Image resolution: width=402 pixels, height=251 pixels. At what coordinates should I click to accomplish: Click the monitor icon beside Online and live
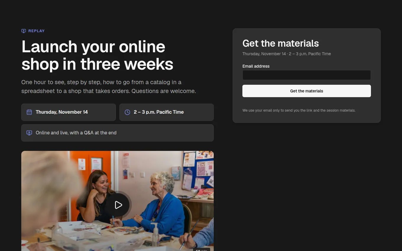pos(29,133)
